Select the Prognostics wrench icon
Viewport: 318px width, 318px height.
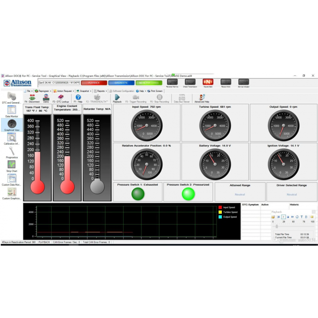[12, 151]
